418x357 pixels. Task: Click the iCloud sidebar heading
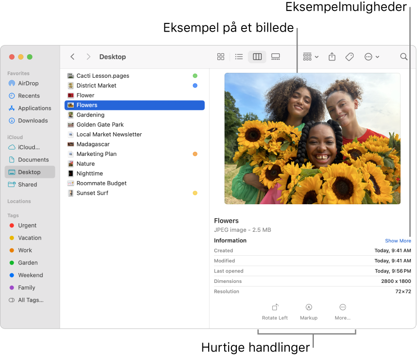point(15,137)
